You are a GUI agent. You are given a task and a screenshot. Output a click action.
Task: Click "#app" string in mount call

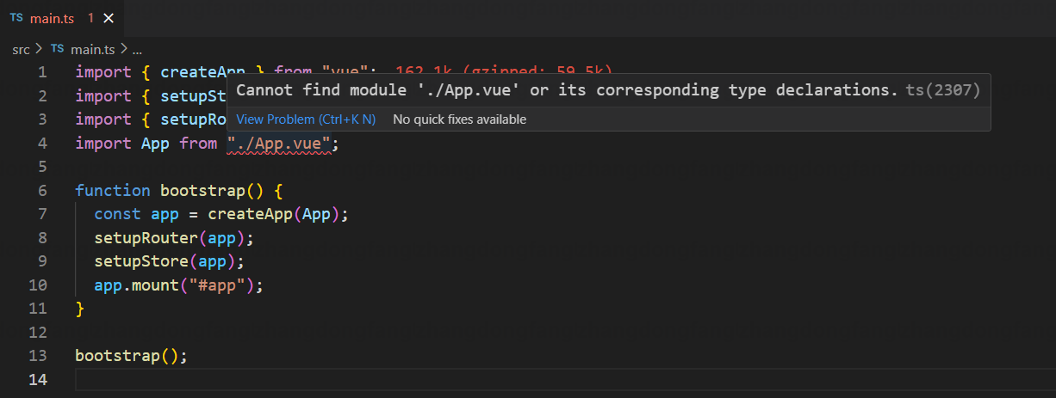(217, 285)
